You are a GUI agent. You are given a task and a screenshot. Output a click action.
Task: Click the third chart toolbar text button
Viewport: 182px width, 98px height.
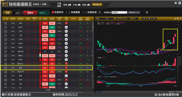click(154, 19)
